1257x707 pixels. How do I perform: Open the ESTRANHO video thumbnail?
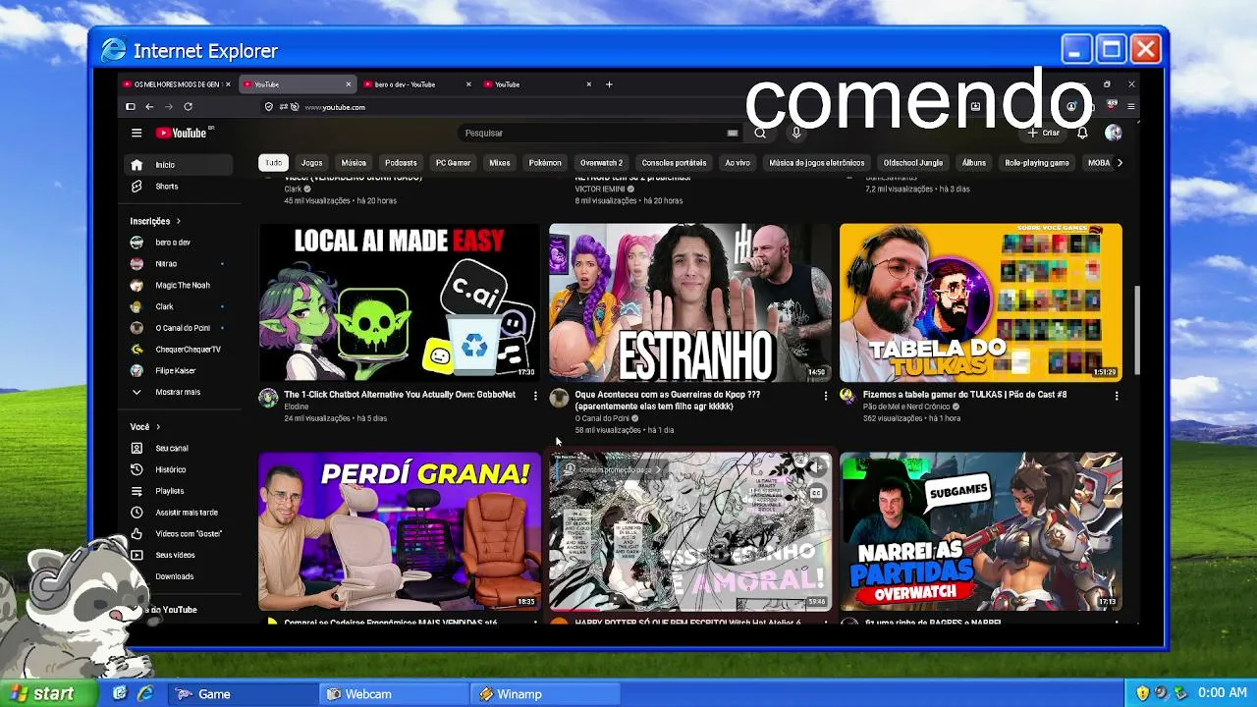[x=689, y=302]
